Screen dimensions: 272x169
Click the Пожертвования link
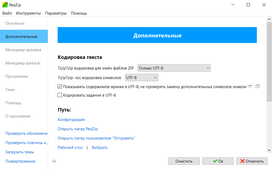click(20, 161)
